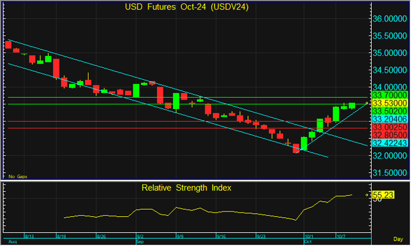Click the 9/2 date on time axis

(141, 236)
